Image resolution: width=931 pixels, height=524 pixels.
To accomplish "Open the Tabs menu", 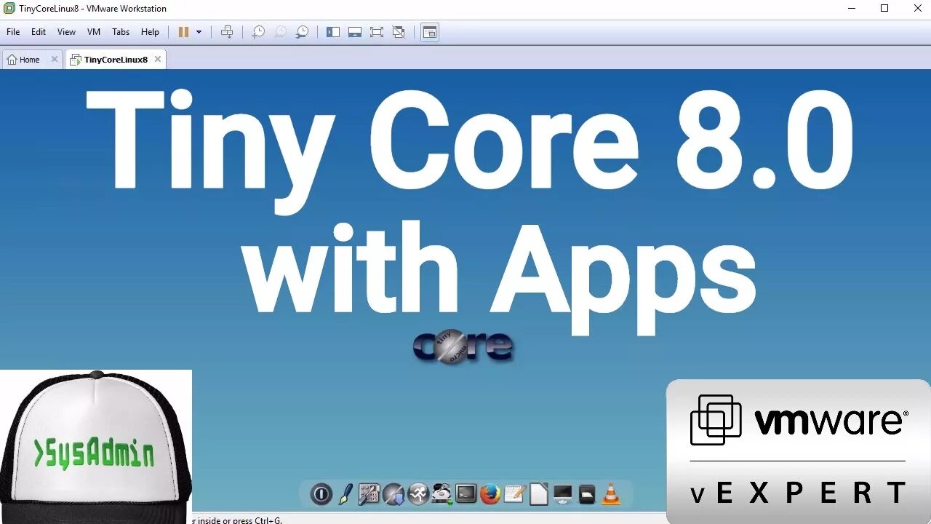I will (x=121, y=32).
